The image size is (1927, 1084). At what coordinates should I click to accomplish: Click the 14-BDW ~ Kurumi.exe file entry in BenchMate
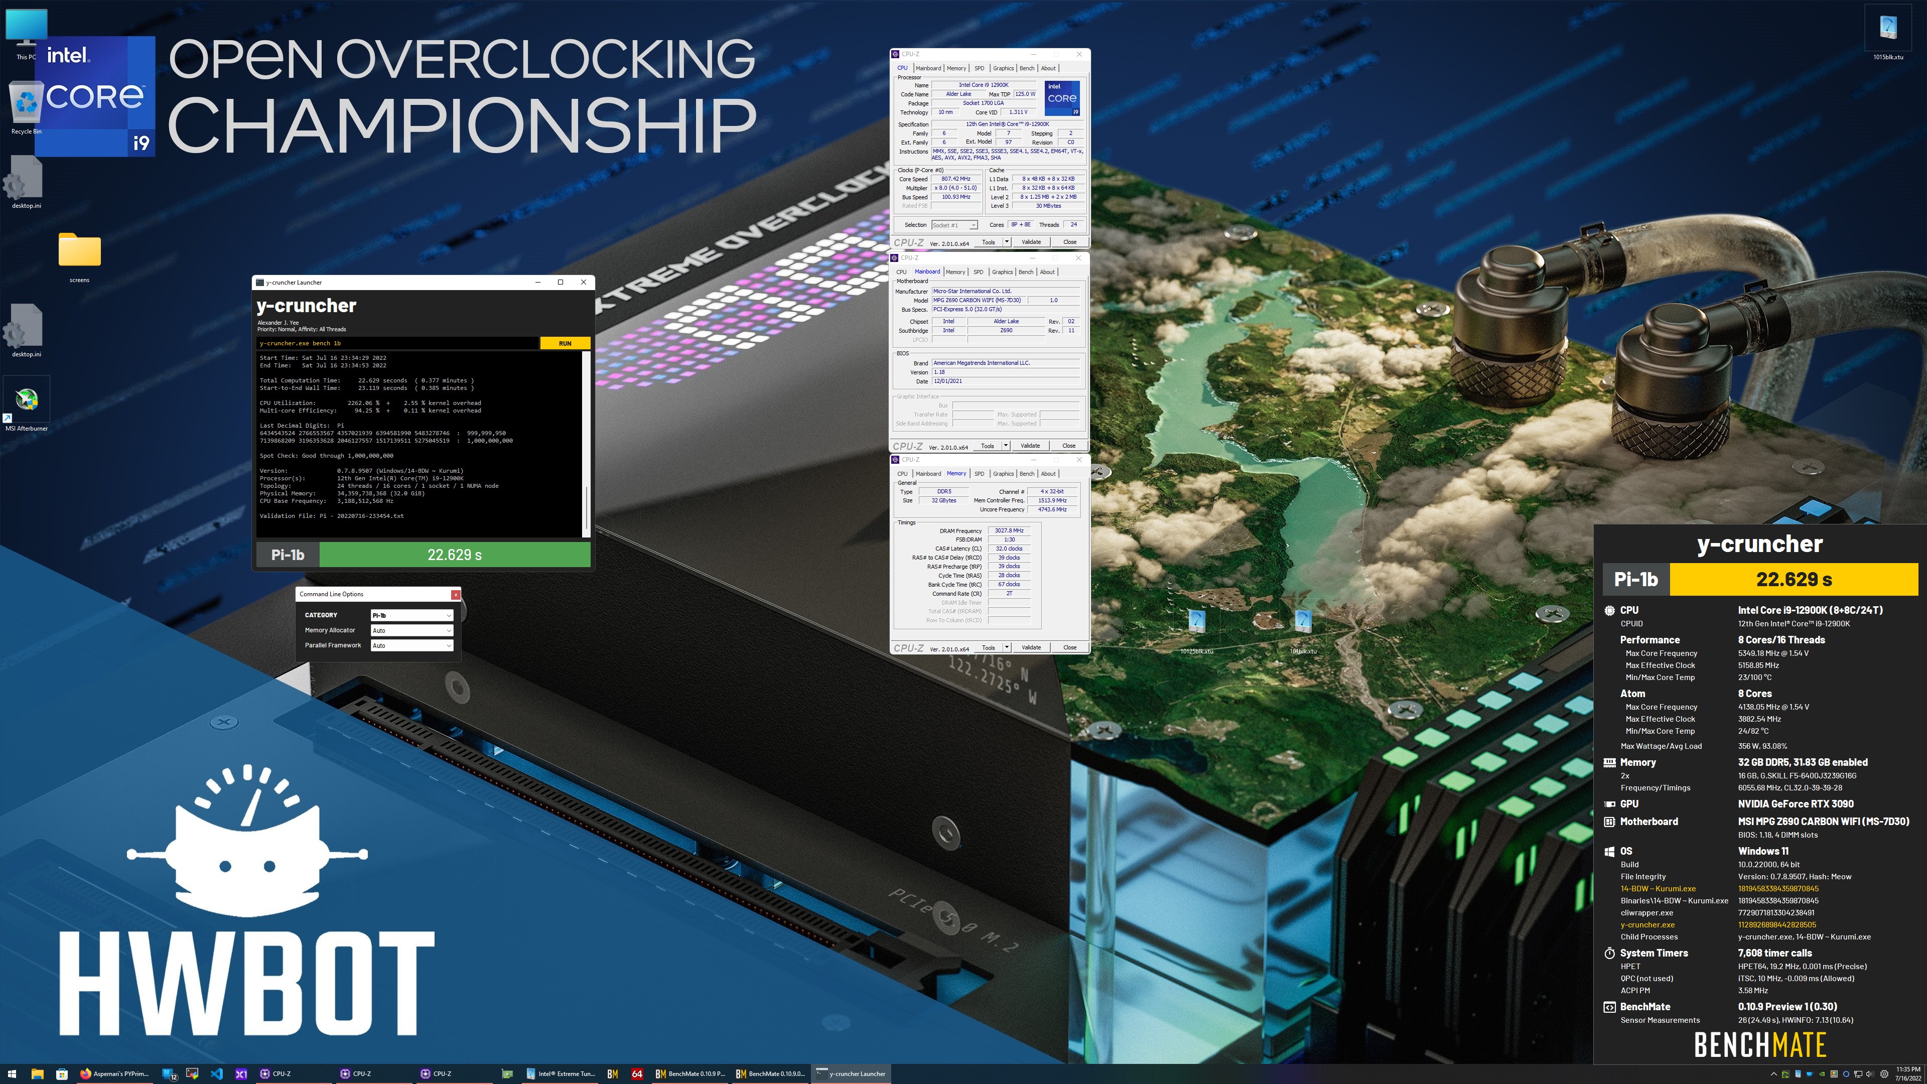1658,889
